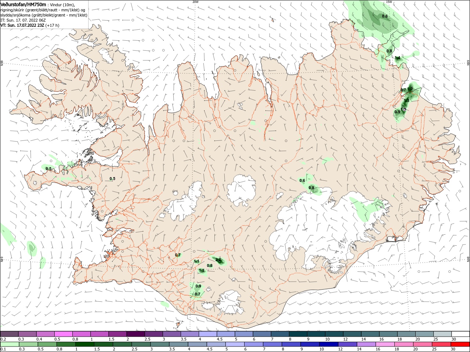Pick the deep blue swatch between 10 and 12, lower legend
The height and width of the screenshot is (352, 470).
329,344
